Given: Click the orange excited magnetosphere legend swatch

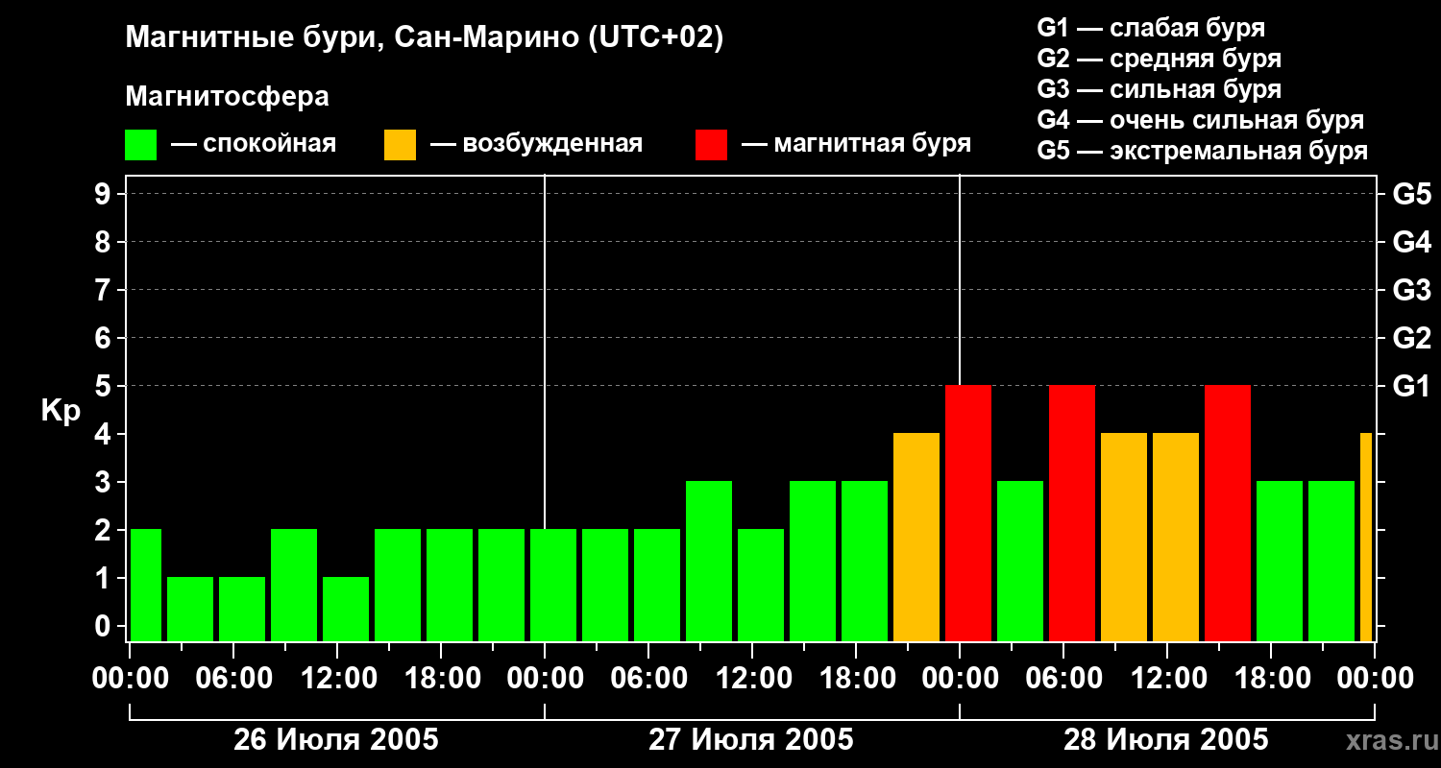Looking at the screenshot, I should point(400,145).
